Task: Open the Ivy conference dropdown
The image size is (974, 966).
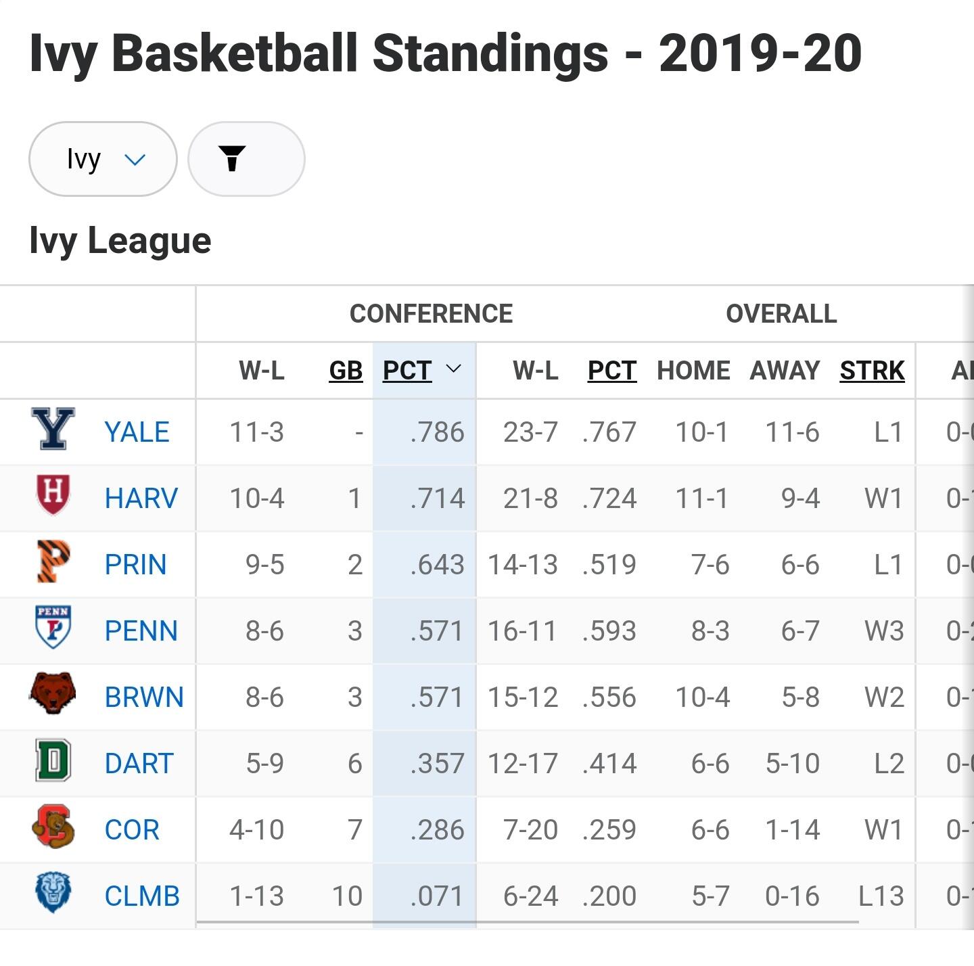Action: click(x=103, y=159)
